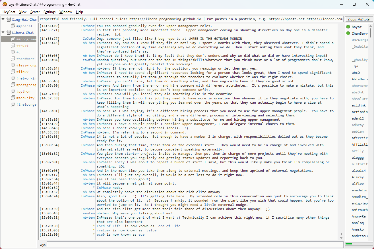Click the green status dot beside ChanServ
The height and width of the screenshot is (249, 374).
[x=348, y=34]
